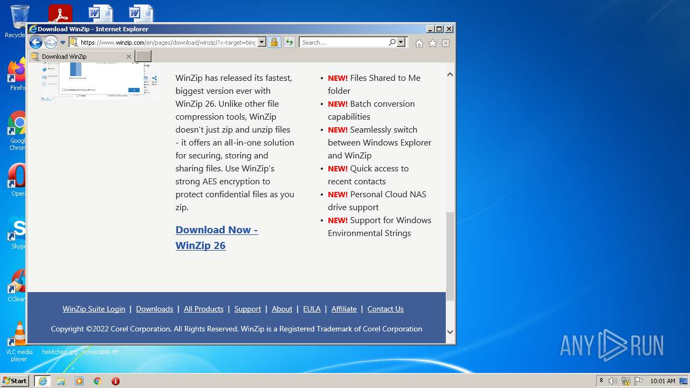Click the Internet Explorer taskbar button

pos(42,381)
